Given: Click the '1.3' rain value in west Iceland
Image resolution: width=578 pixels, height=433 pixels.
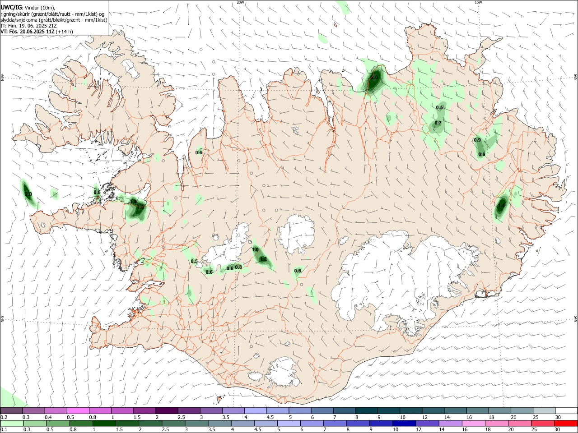Looking at the screenshot, I should [140, 207].
